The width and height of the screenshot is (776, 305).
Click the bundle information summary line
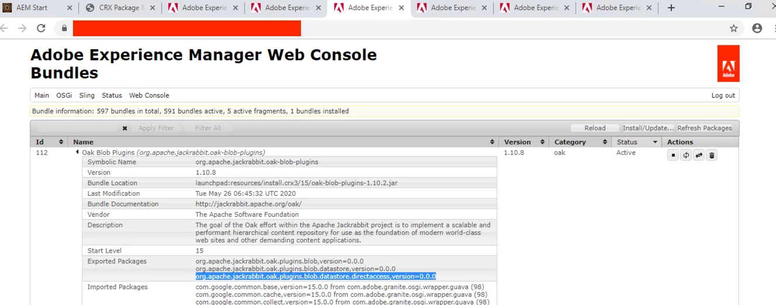[x=190, y=111]
